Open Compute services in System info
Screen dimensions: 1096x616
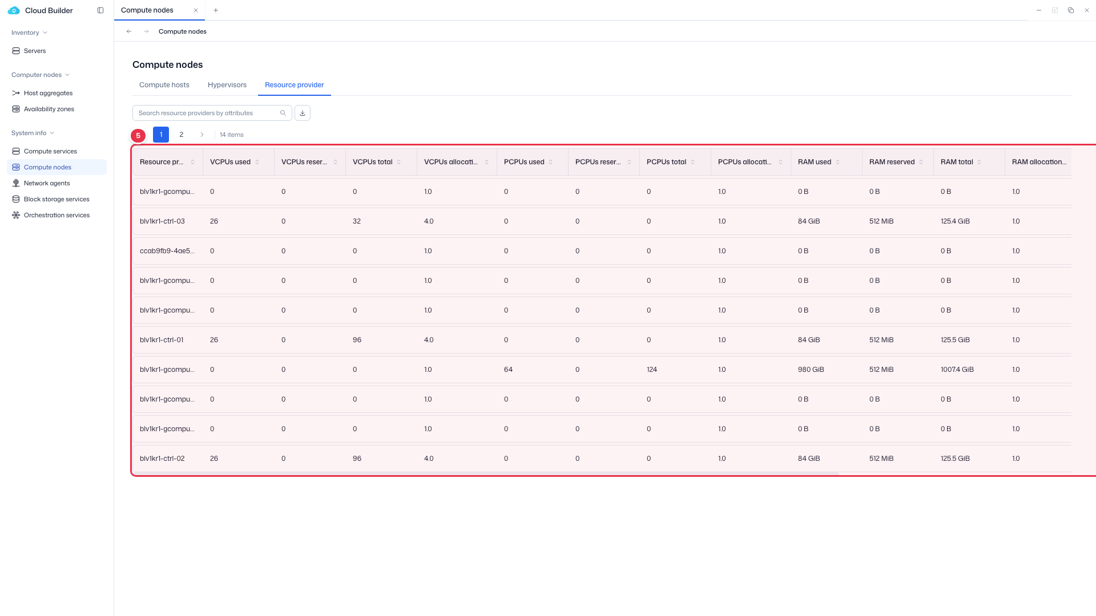pyautogui.click(x=57, y=151)
